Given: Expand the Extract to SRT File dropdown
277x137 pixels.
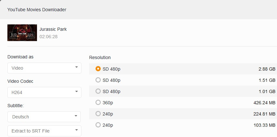Looking at the screenshot, I should (x=44, y=131).
